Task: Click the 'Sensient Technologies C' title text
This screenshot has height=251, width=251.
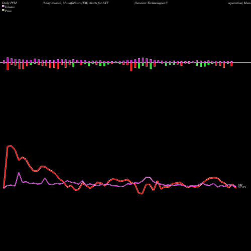Action: (151, 3)
